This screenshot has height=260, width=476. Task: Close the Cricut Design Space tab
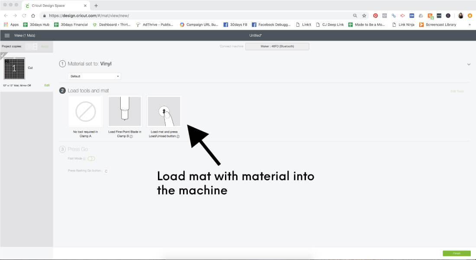[85, 6]
